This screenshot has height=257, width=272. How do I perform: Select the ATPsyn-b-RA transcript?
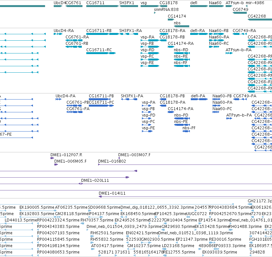pos(229,53)
